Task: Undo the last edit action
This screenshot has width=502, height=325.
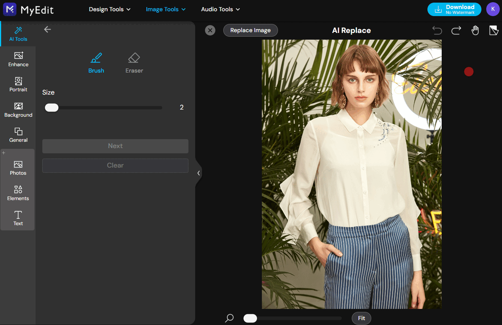Action: 437,30
